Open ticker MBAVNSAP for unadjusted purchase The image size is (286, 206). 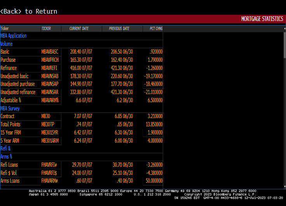tap(50, 84)
